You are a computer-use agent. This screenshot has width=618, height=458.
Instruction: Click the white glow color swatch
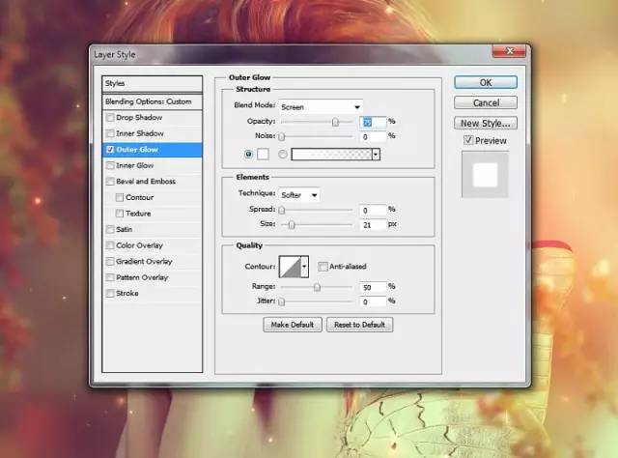tap(265, 154)
